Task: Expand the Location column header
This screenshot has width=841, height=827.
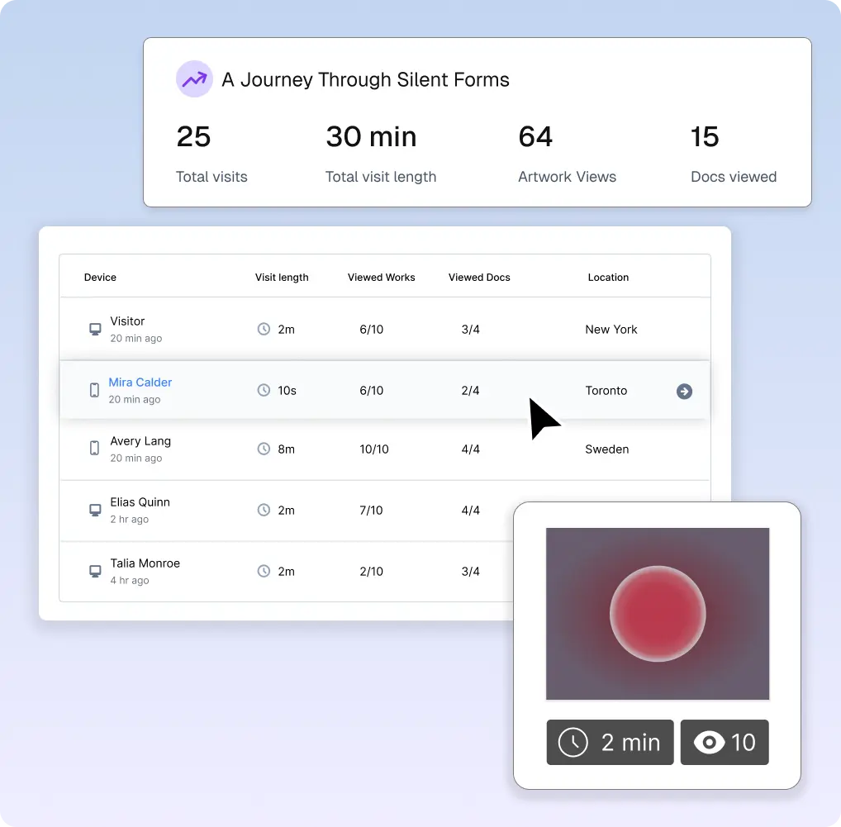Action: (608, 278)
